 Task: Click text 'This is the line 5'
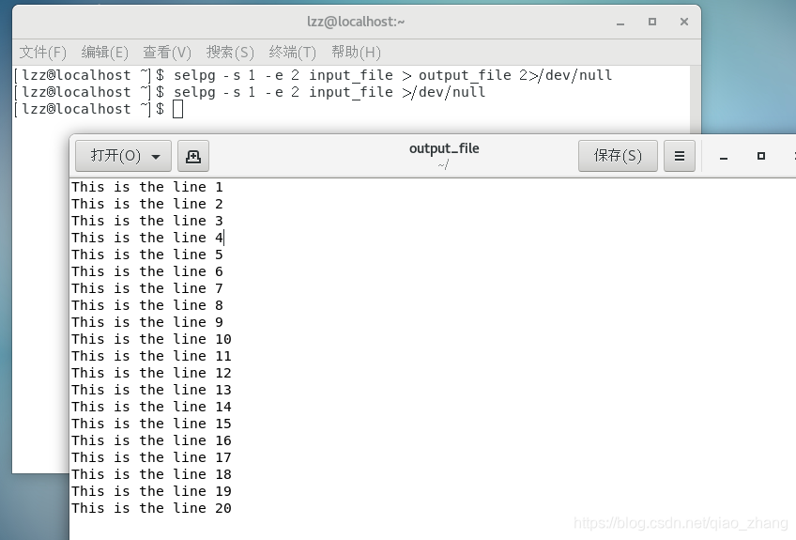tap(147, 254)
